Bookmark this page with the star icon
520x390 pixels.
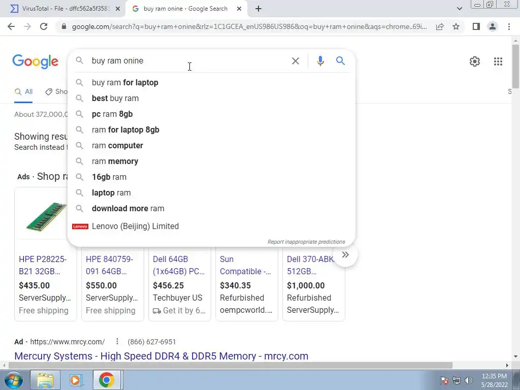tap(456, 26)
